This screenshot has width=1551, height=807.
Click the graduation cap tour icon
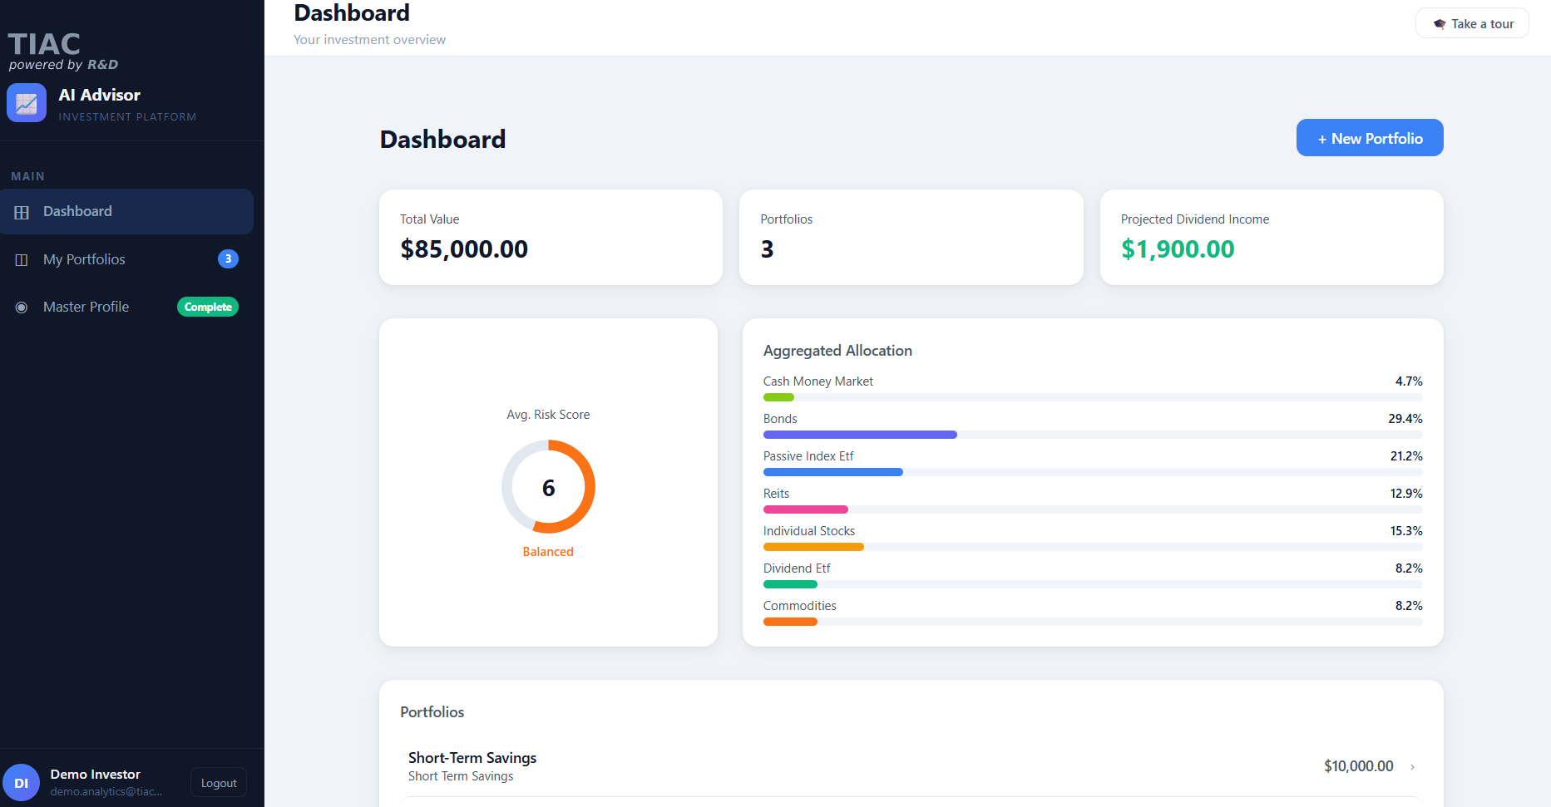(1440, 24)
